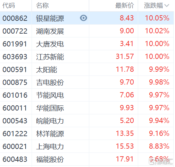Click the 名称 column header

[x=42, y=6]
